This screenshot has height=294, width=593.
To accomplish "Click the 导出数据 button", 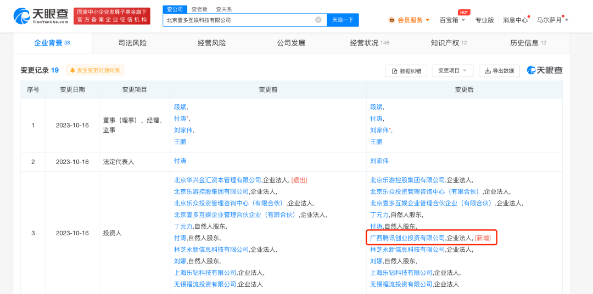I will pyautogui.click(x=499, y=71).
